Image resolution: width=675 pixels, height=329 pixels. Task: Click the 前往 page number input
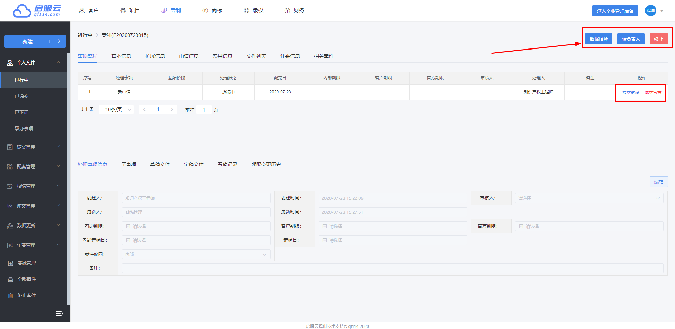tap(204, 110)
